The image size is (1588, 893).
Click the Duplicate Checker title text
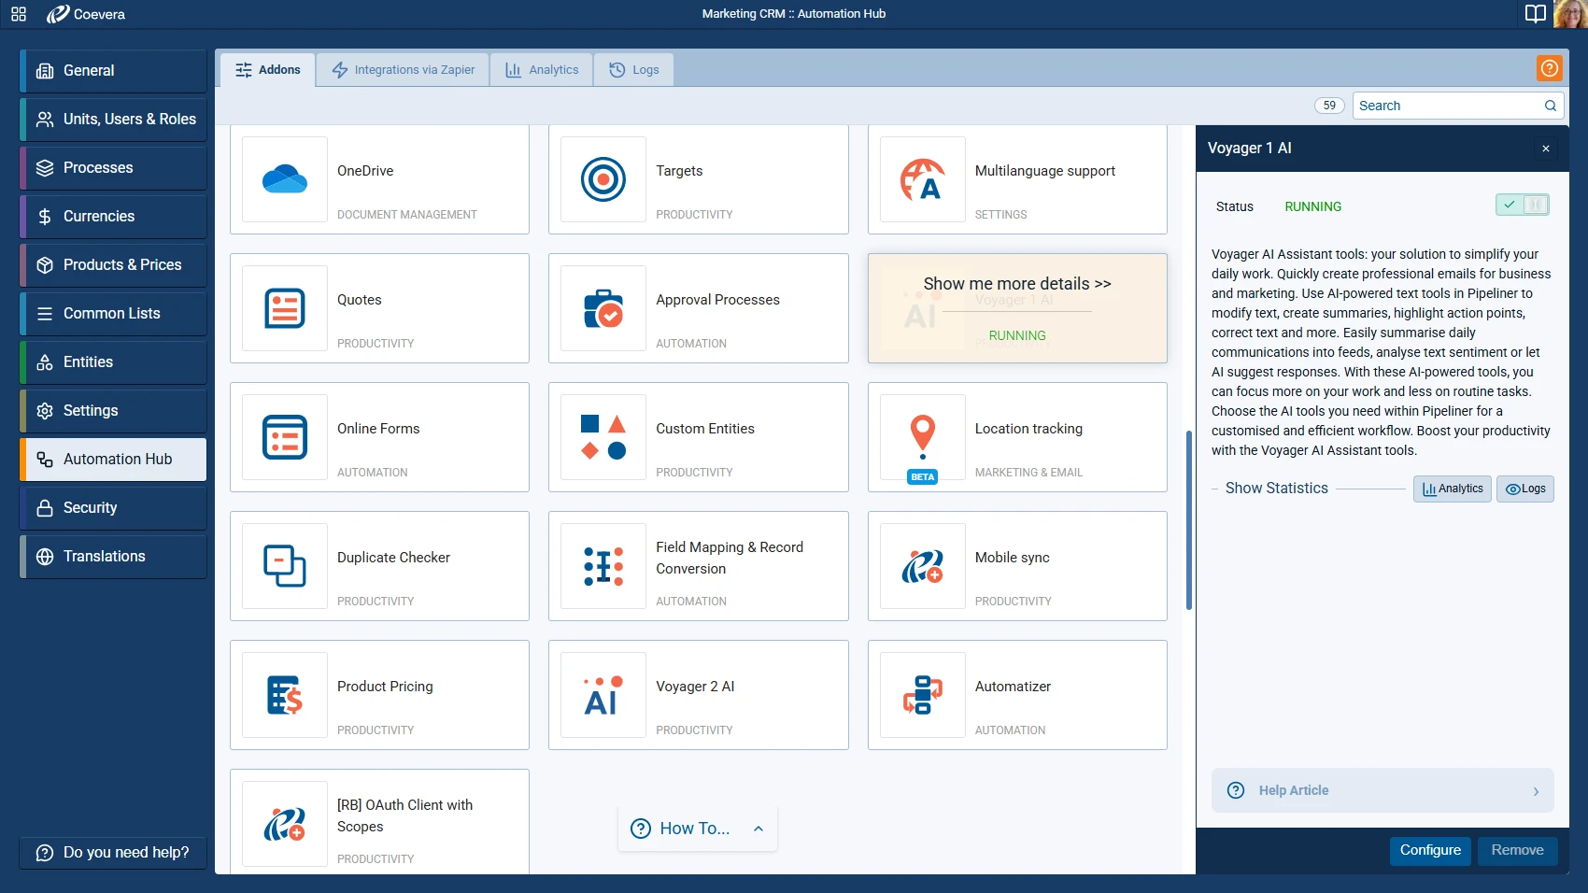click(x=393, y=558)
